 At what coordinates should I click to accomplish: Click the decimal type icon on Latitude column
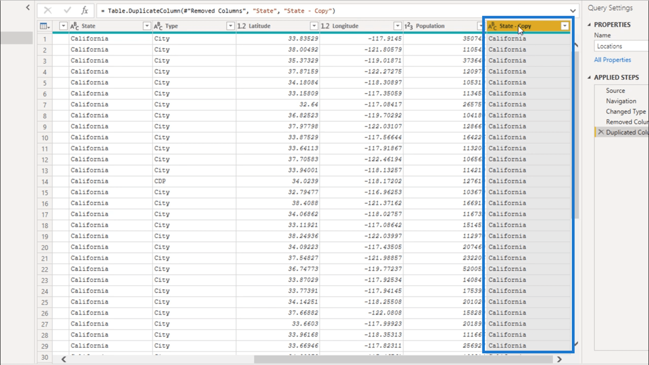(242, 26)
